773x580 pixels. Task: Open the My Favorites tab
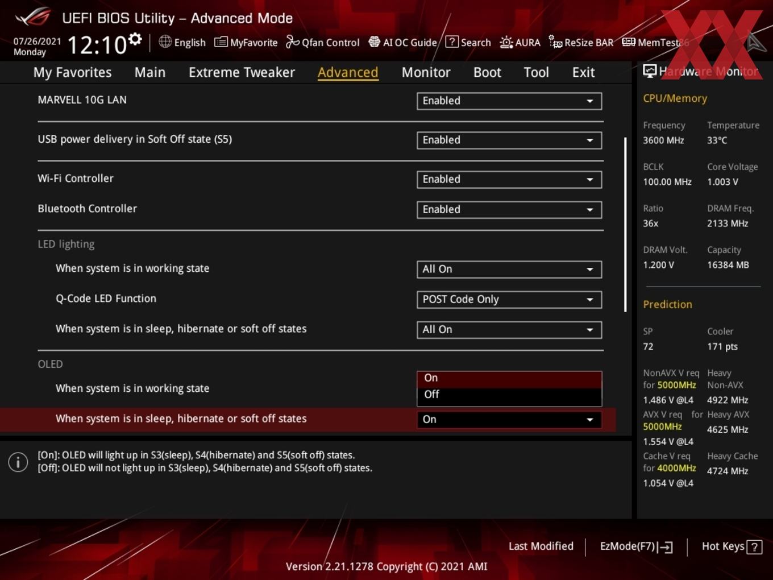[x=72, y=73]
